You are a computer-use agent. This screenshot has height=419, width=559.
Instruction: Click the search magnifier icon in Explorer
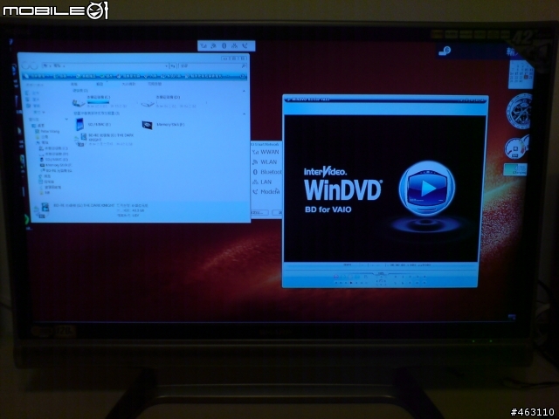(x=244, y=66)
